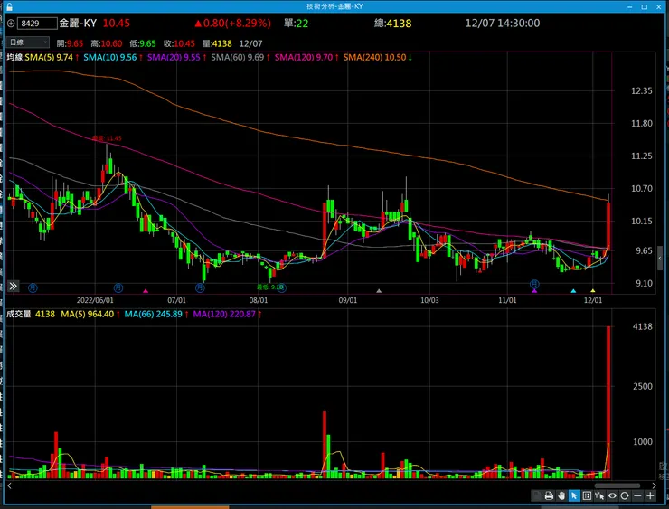Click the circular refresh icon

625,495
